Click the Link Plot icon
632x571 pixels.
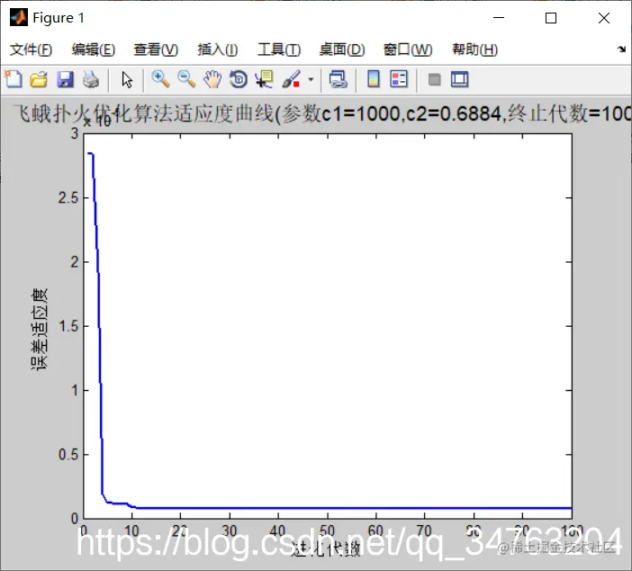[x=338, y=79]
